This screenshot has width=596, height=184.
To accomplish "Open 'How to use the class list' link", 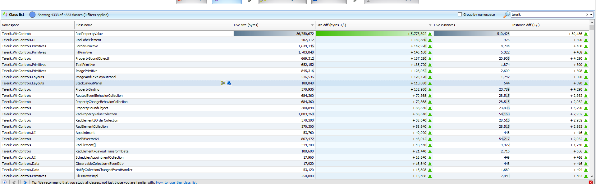I will [176, 182].
